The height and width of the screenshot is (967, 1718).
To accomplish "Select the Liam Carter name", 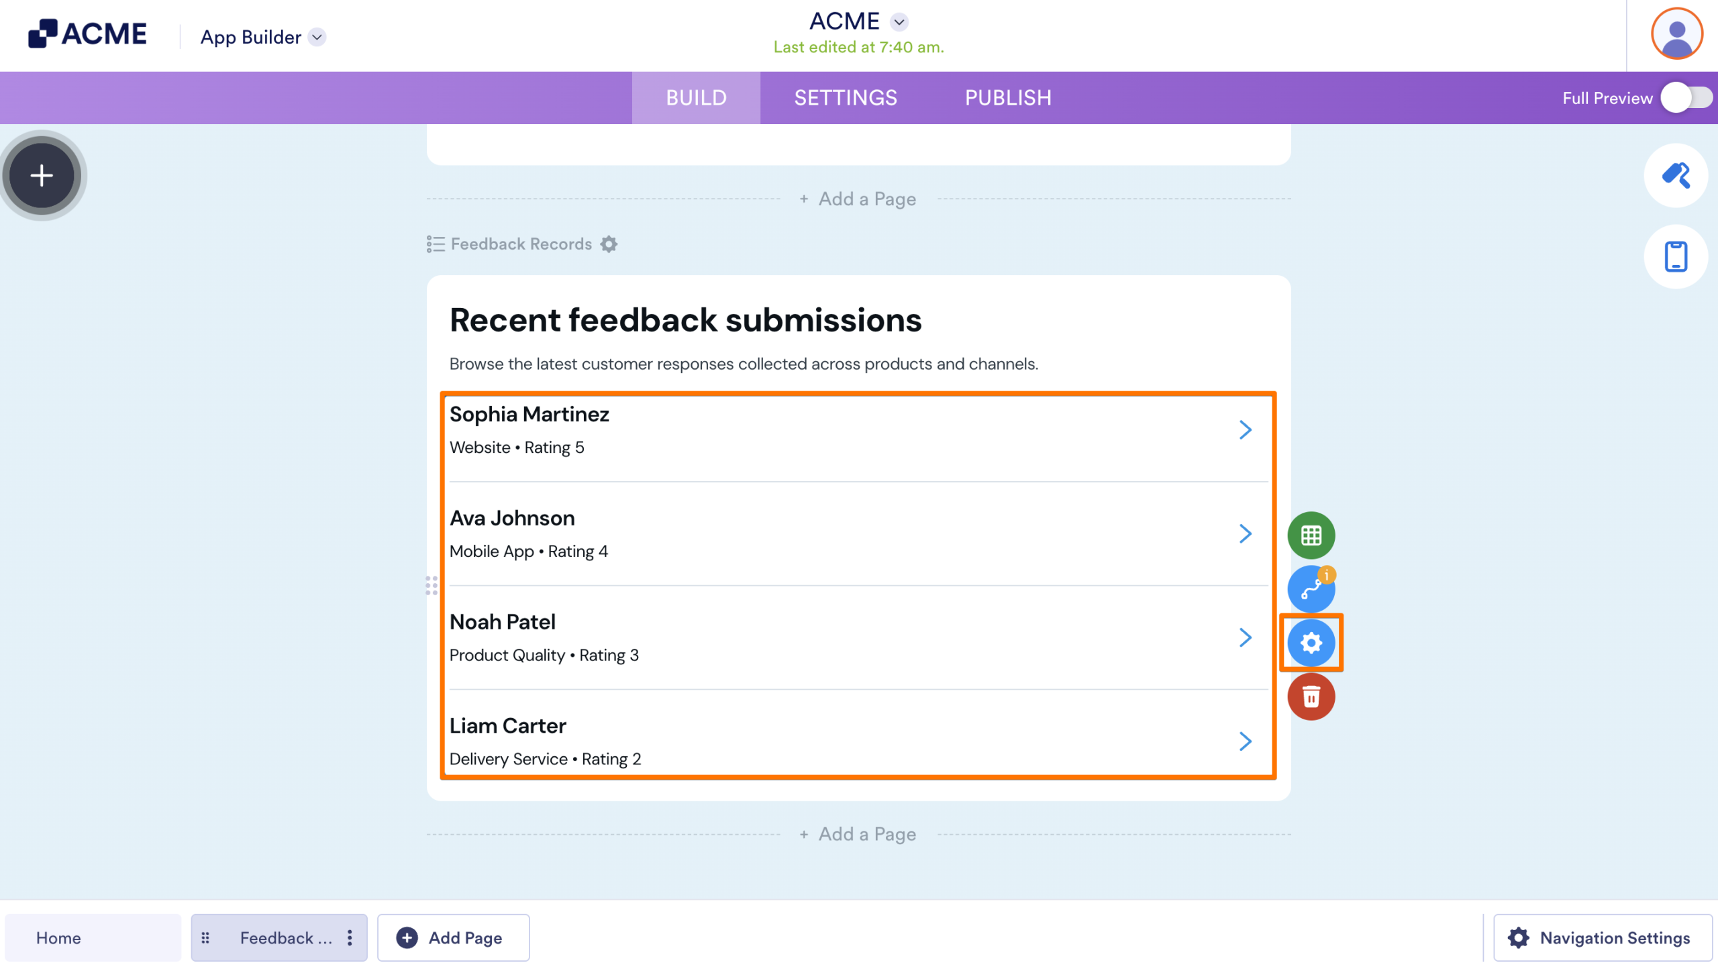I will coord(507,726).
